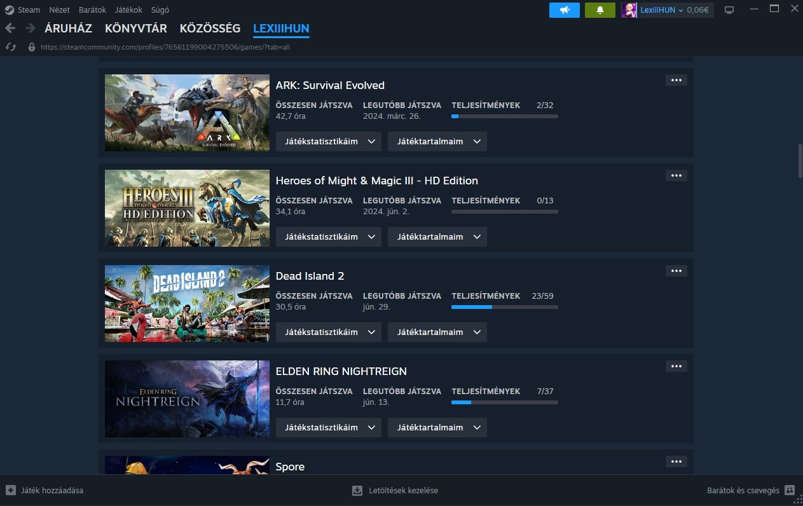Click ARK achievements progress bar 2/32
Viewport: 803px width, 506px height.
[x=505, y=116]
